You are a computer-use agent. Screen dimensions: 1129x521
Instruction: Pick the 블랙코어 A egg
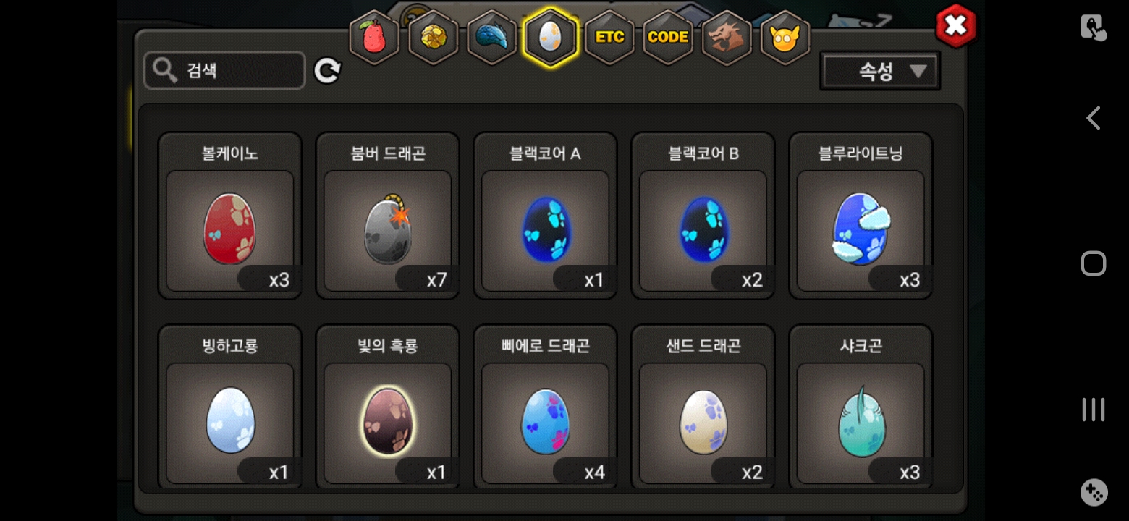[x=545, y=216]
